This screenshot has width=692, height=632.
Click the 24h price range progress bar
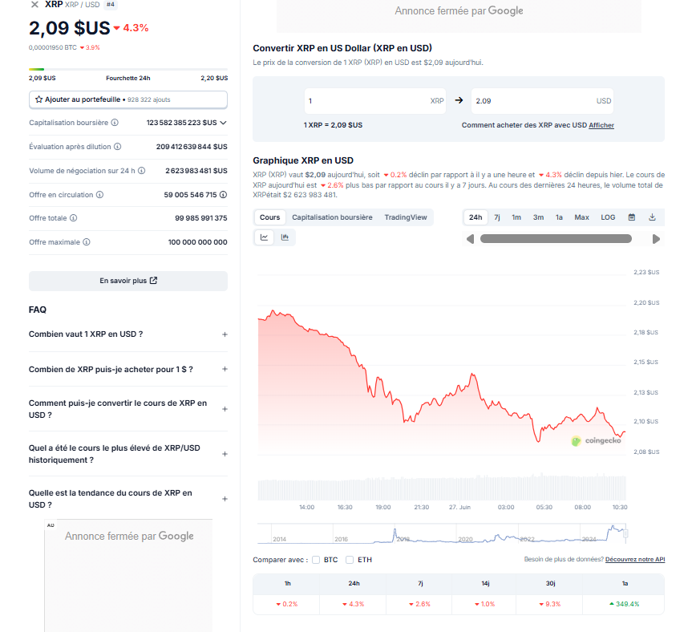coord(128,69)
